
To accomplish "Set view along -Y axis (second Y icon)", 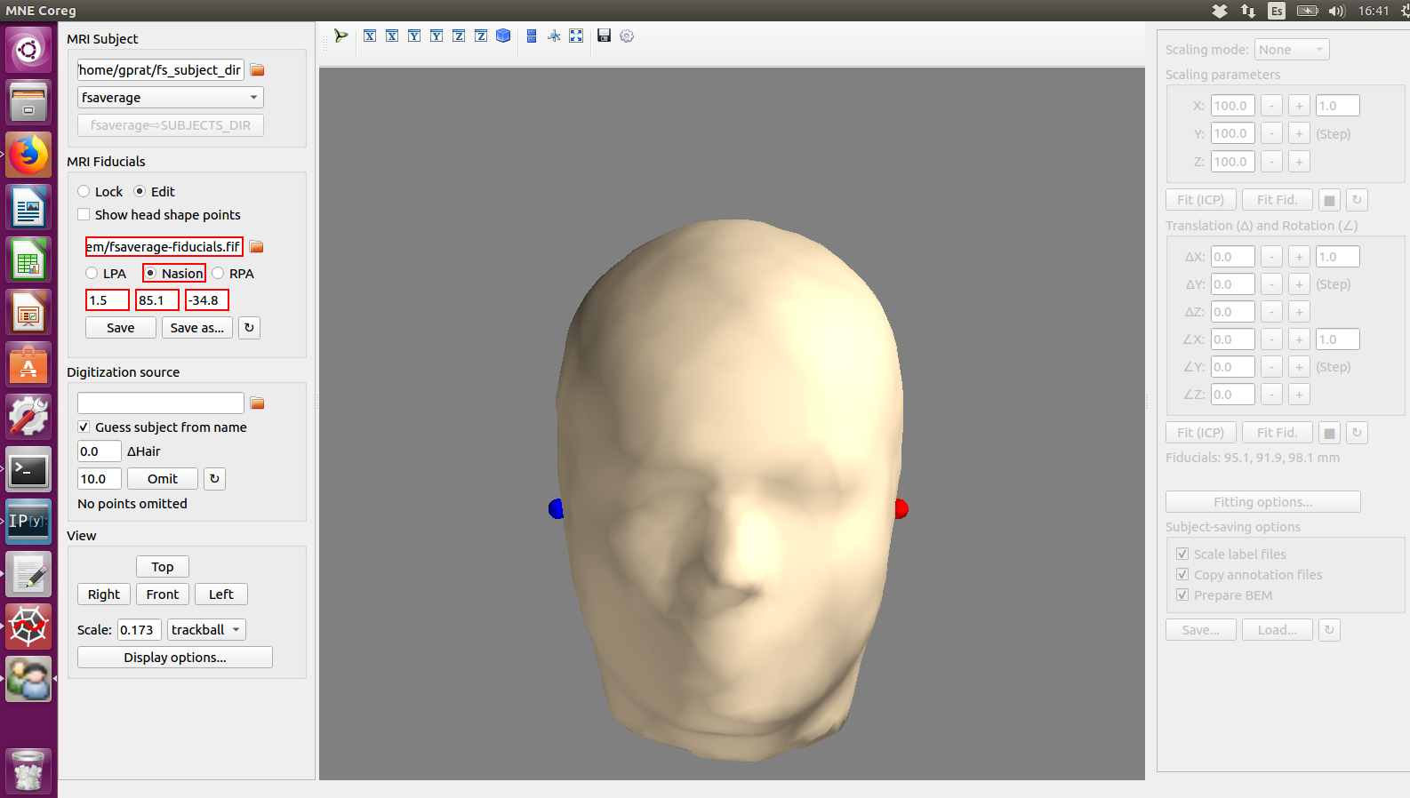I will point(437,36).
